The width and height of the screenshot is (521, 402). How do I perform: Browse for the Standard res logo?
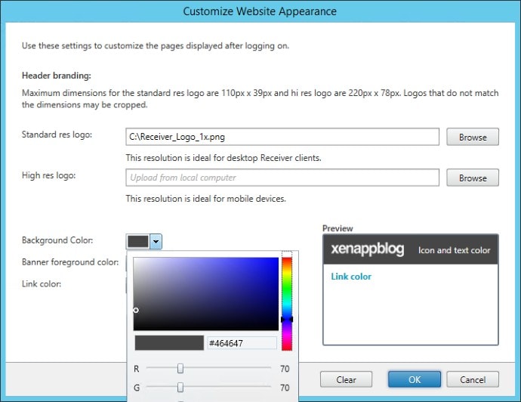click(x=472, y=138)
